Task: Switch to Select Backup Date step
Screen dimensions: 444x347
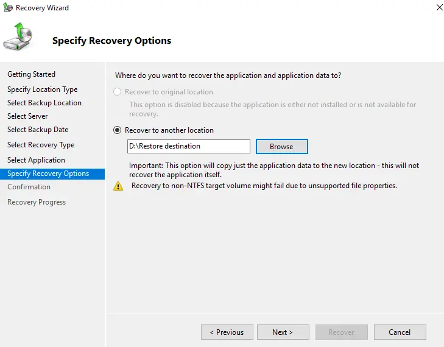Action: coord(38,130)
